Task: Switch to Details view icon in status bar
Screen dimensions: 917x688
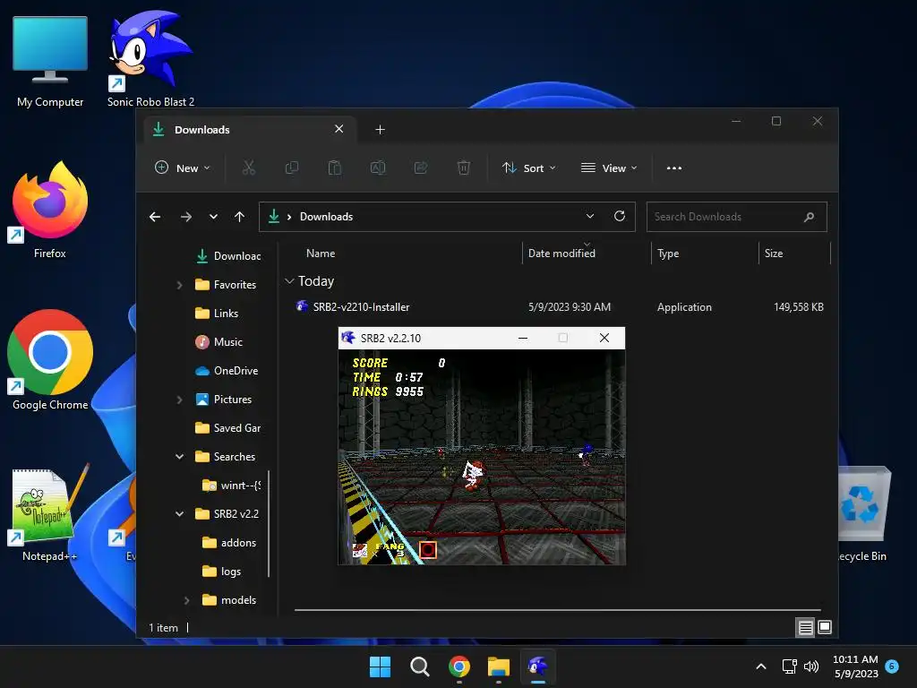Action: 805,627
